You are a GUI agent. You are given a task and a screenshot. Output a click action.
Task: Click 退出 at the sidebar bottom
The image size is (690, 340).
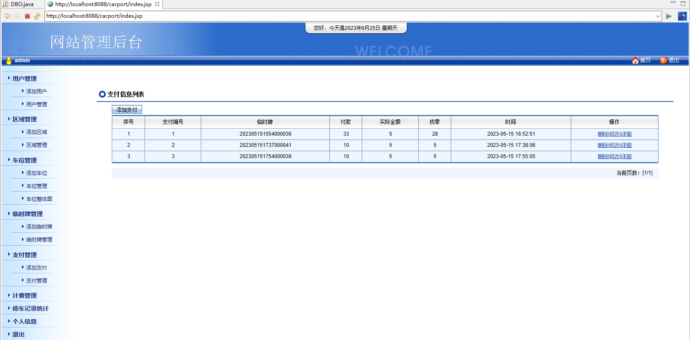click(18, 334)
